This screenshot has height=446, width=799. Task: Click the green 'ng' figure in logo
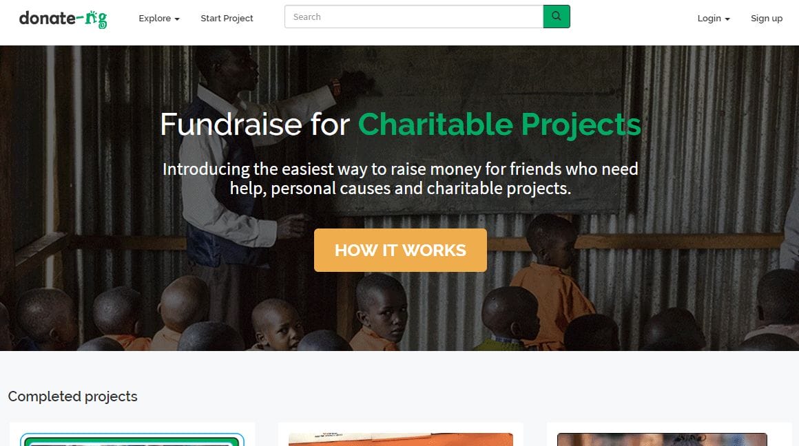96,19
